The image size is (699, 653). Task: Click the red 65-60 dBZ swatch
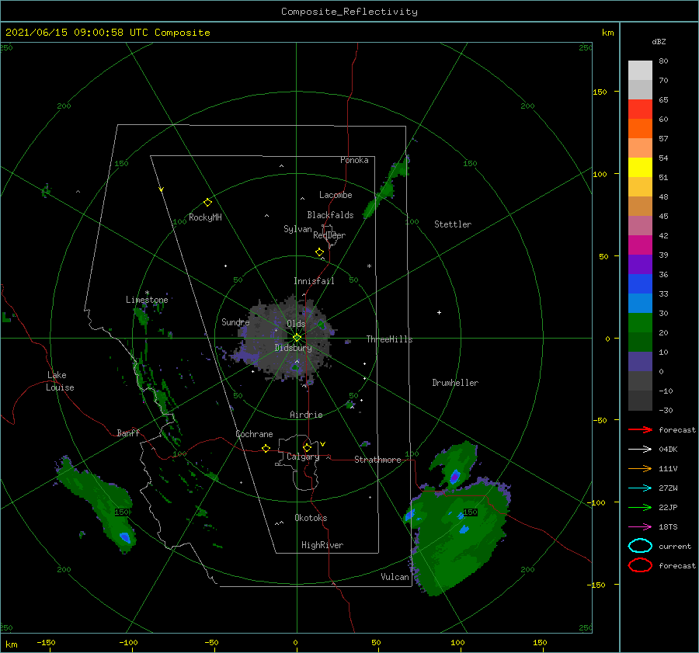coord(640,109)
